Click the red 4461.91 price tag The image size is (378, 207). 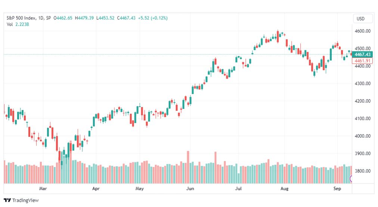362,61
